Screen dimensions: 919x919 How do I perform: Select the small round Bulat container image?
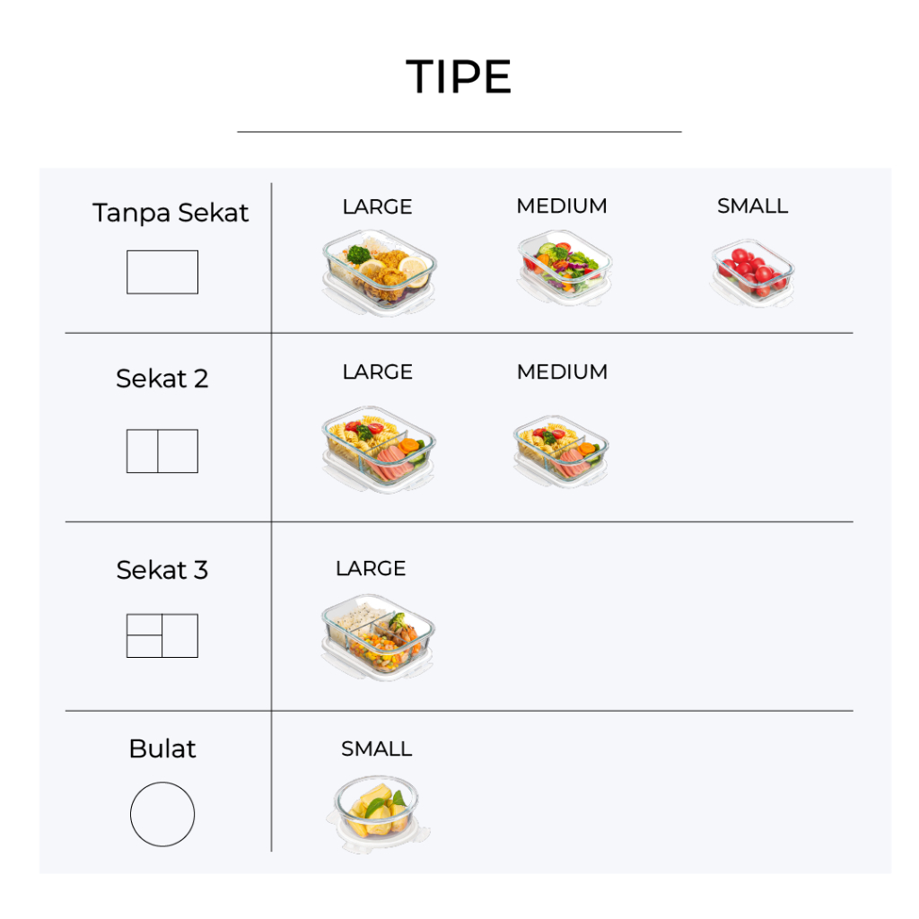coord(378,810)
